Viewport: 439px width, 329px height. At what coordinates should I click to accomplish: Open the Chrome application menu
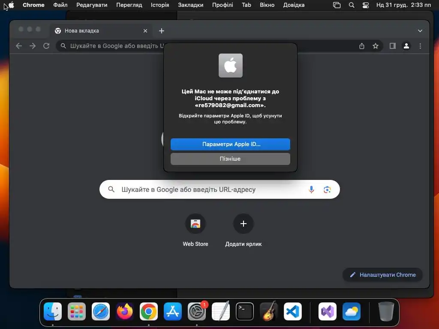tap(33, 5)
